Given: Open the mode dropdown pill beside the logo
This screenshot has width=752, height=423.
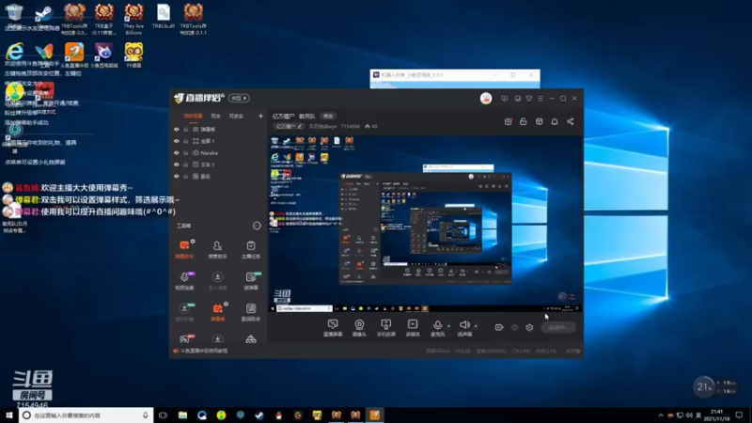Looking at the screenshot, I should 239,99.
